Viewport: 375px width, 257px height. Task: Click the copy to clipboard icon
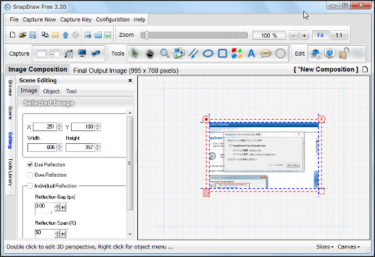tap(45, 35)
